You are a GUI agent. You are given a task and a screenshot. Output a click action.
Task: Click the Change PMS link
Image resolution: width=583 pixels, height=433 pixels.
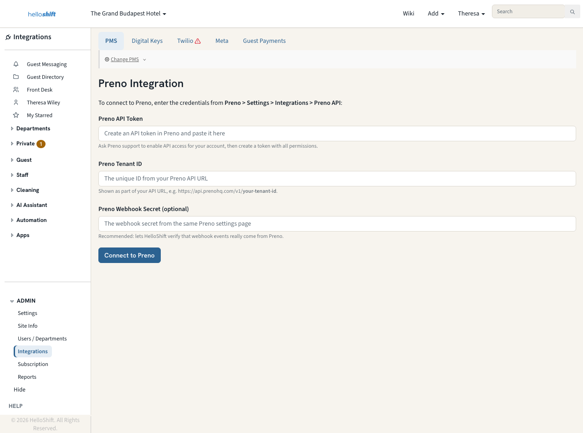coord(125,60)
